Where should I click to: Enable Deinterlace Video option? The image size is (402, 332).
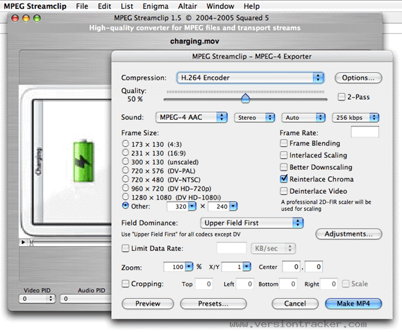(x=283, y=191)
